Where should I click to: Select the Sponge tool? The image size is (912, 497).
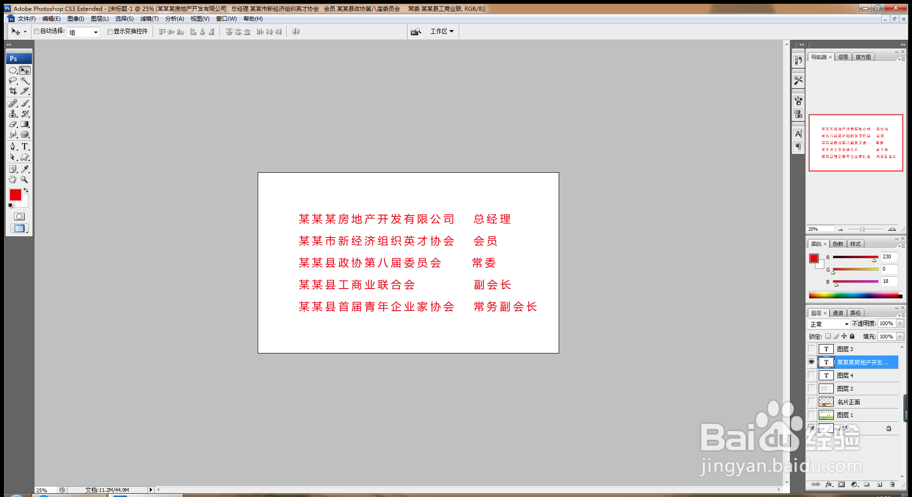tap(25, 134)
